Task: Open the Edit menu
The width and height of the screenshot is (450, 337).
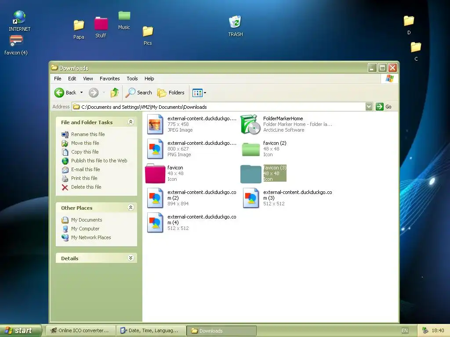Action: click(72, 79)
